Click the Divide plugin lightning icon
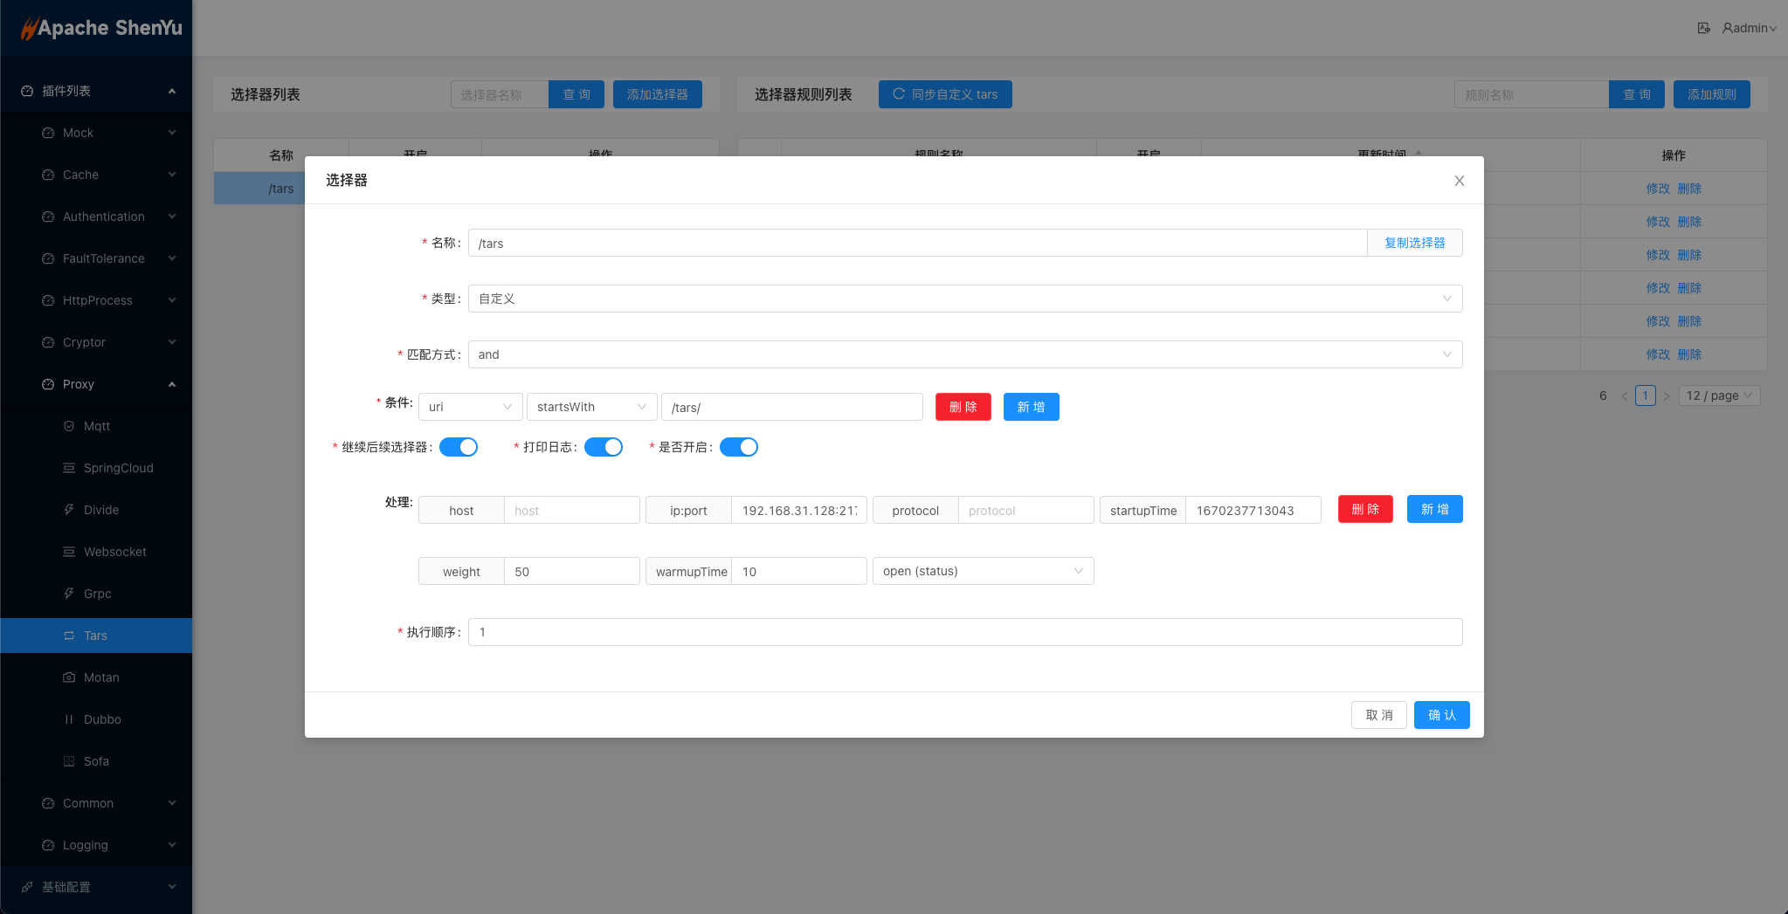The image size is (1788, 914). [69, 510]
